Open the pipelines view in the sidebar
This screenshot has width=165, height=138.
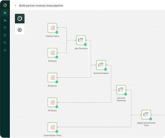tap(5, 13)
